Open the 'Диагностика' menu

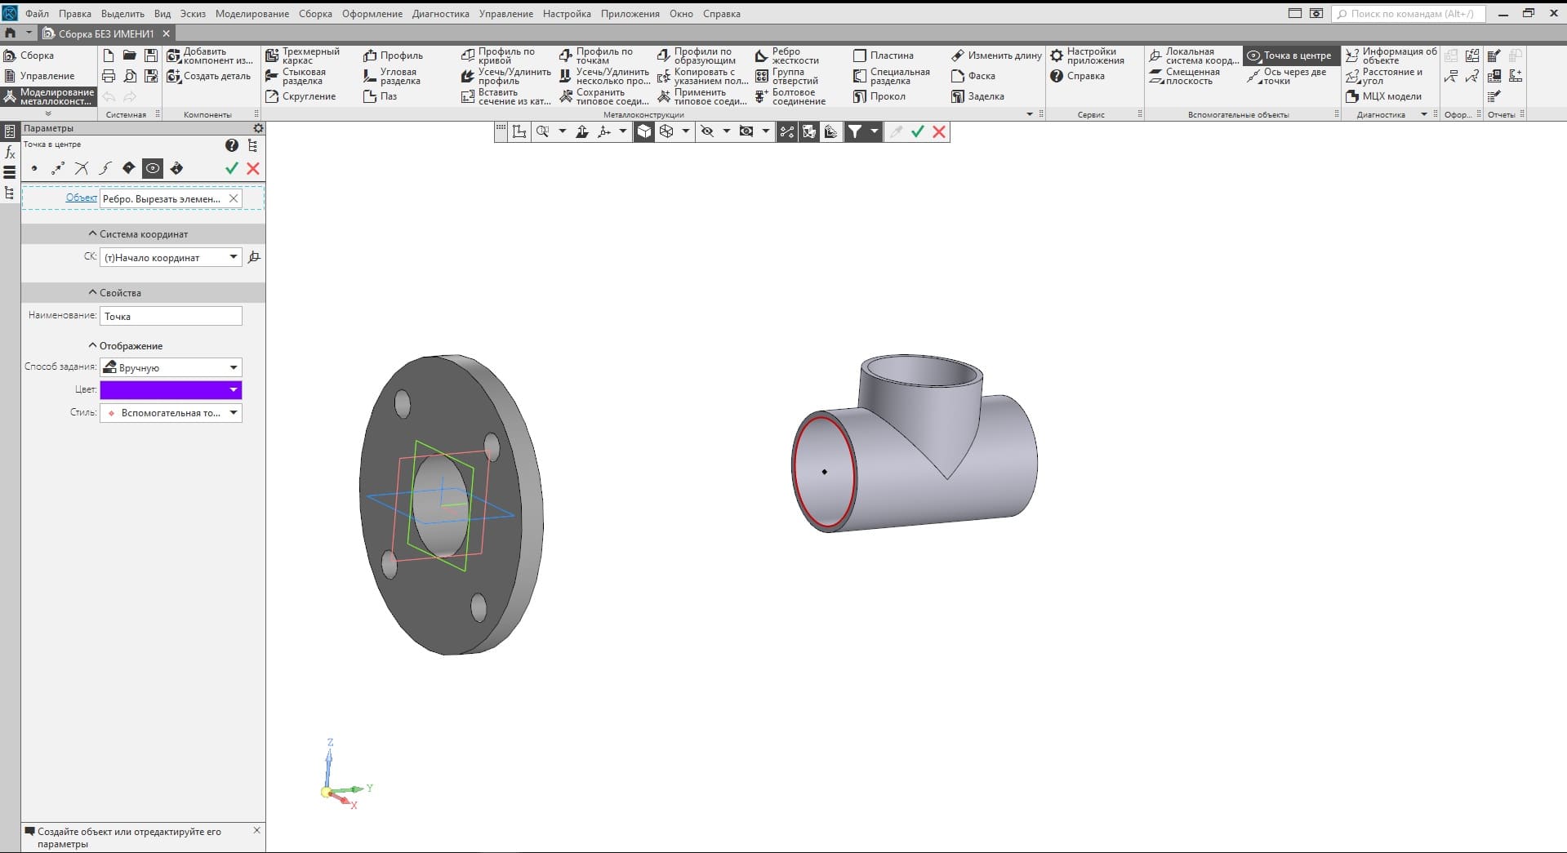coord(441,14)
